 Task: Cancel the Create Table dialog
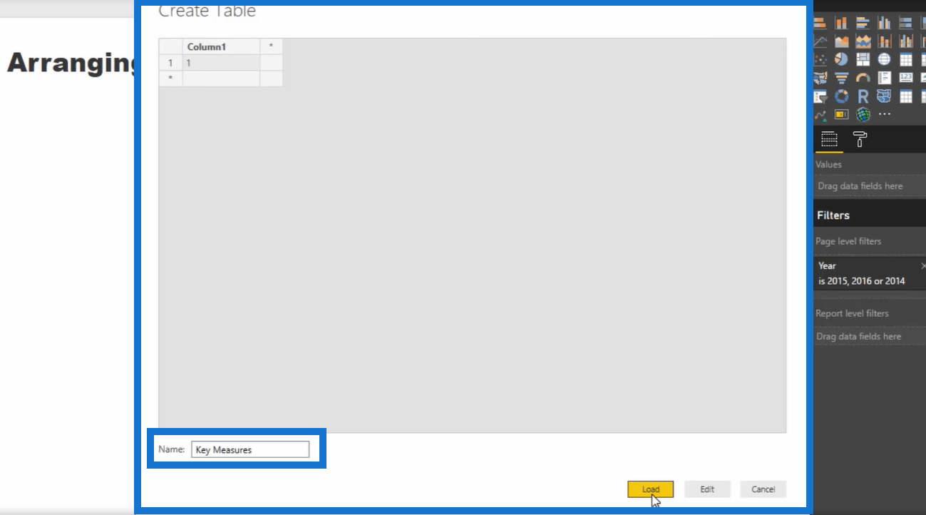(x=763, y=489)
